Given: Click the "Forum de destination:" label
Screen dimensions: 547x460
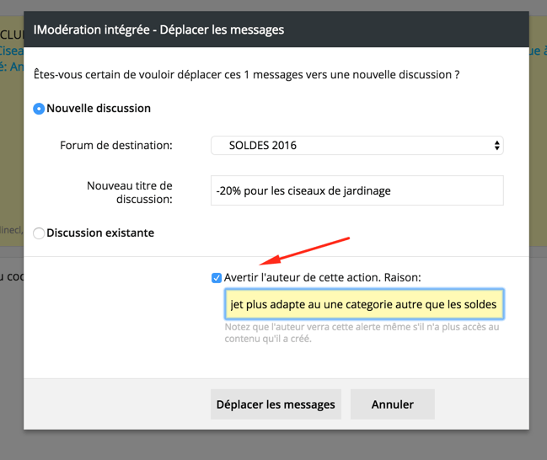Looking at the screenshot, I should [115, 146].
